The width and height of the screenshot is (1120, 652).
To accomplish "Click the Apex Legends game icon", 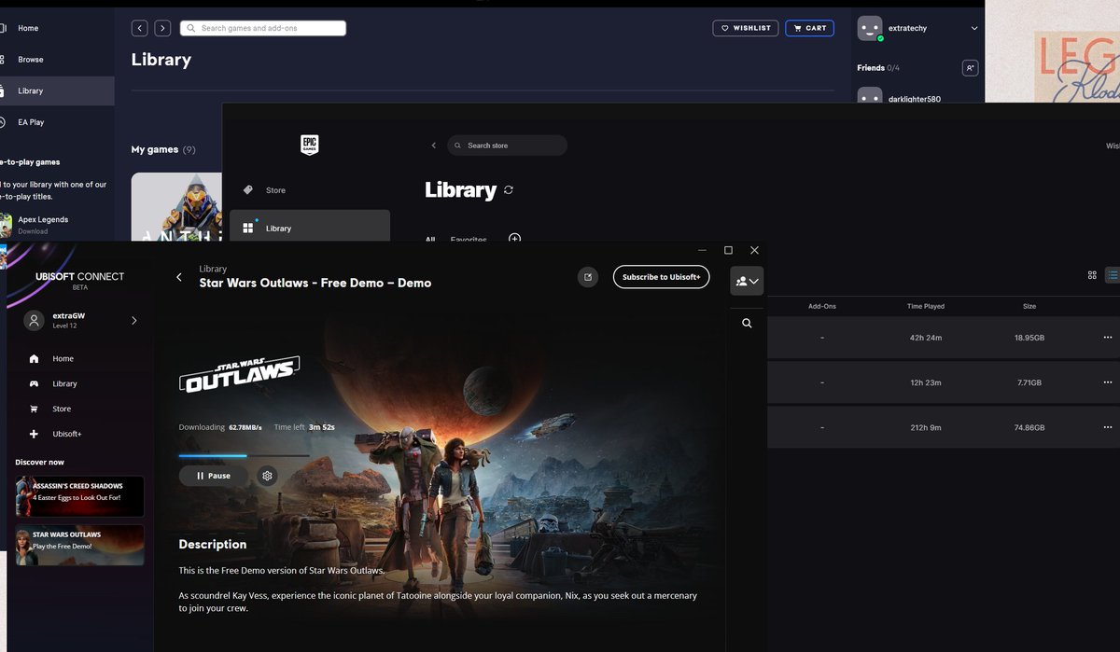I will (x=6, y=225).
